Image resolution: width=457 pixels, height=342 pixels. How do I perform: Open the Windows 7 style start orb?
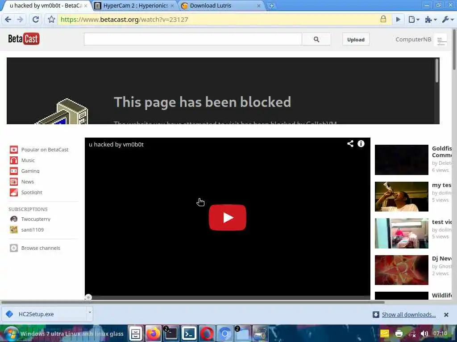tap(11, 334)
